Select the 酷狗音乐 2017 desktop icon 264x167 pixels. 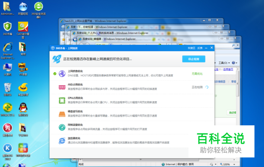8,151
